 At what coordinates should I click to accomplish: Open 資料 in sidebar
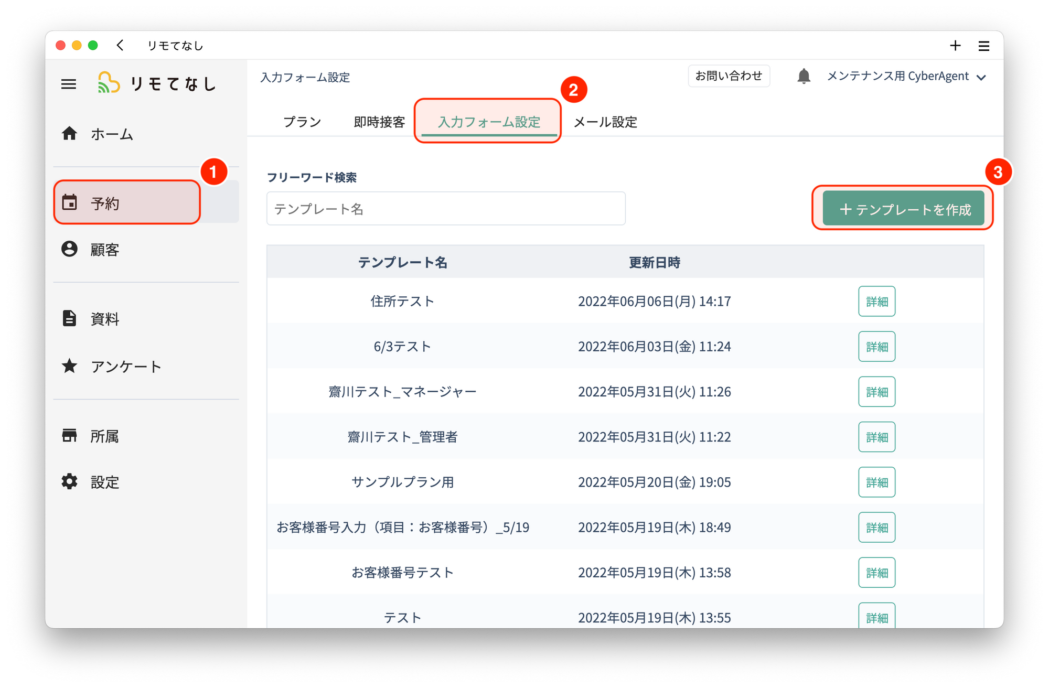(105, 319)
